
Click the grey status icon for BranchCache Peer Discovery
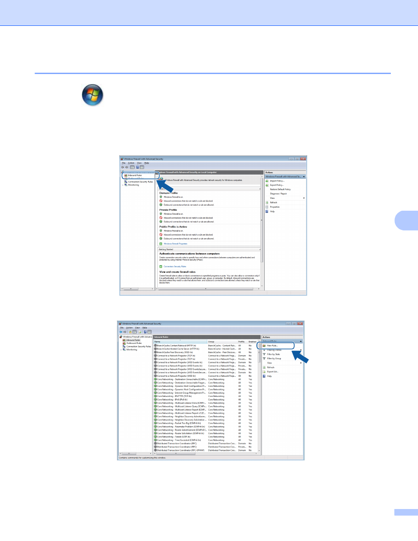pos(156,352)
